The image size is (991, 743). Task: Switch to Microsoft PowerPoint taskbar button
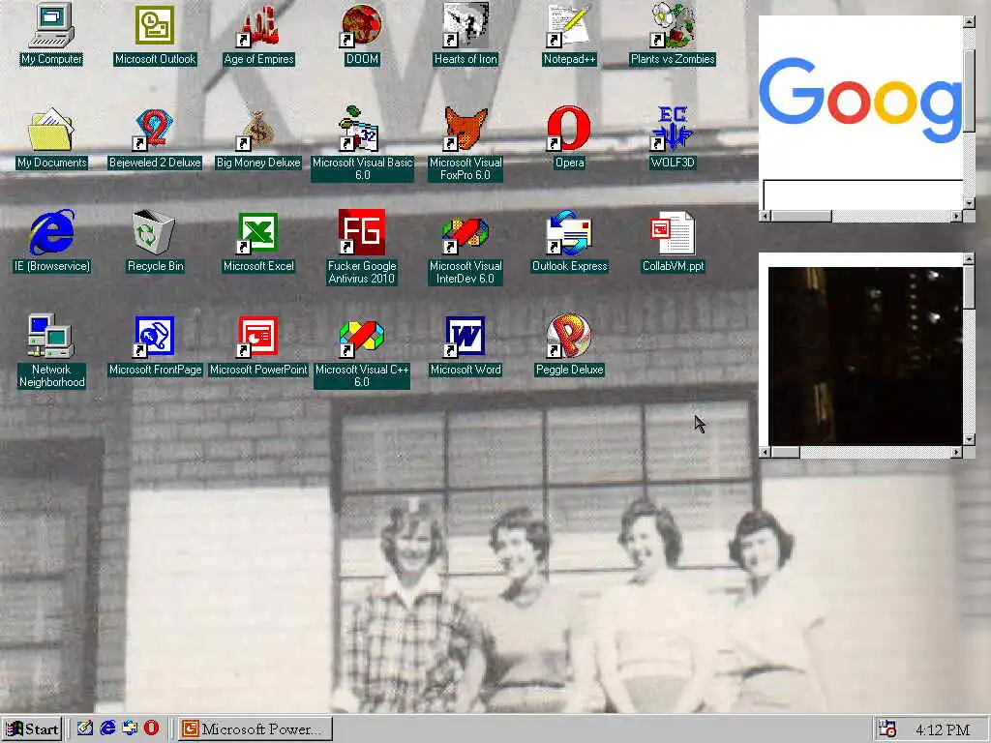(255, 729)
